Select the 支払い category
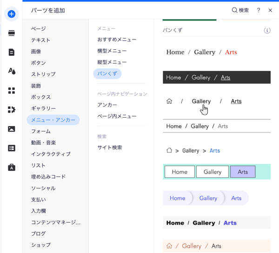 (x=39, y=200)
